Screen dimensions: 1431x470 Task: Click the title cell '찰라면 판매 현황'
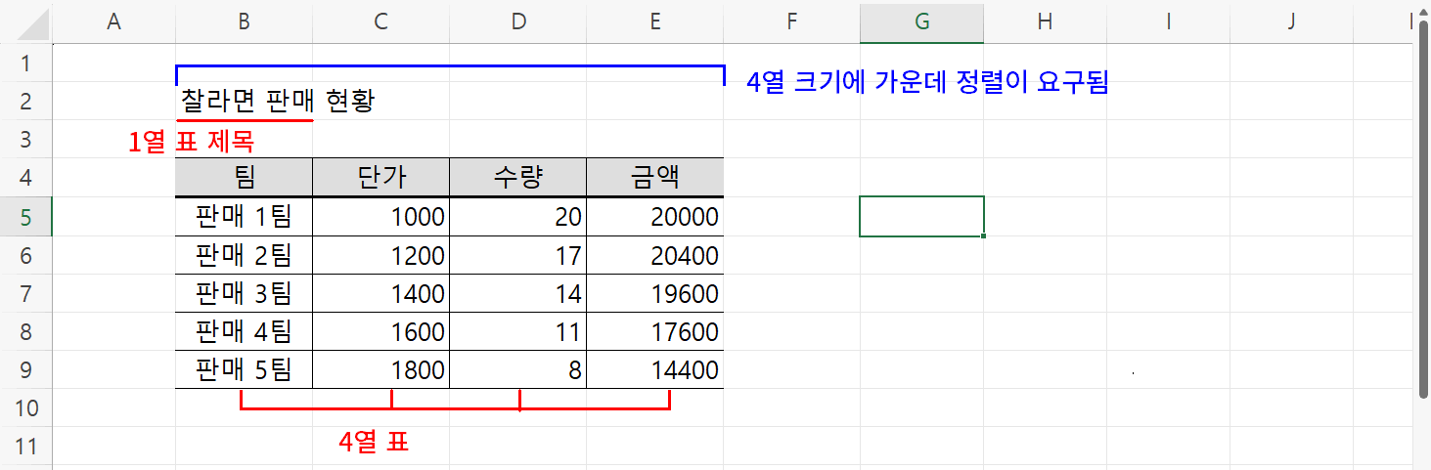click(244, 101)
